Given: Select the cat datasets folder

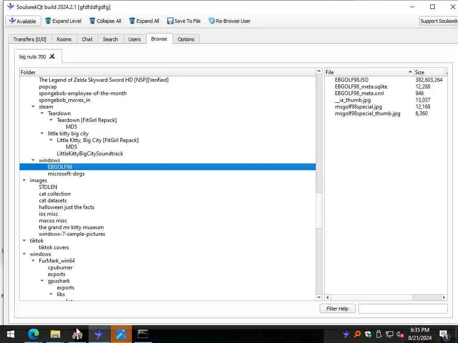Looking at the screenshot, I should coord(53,201).
